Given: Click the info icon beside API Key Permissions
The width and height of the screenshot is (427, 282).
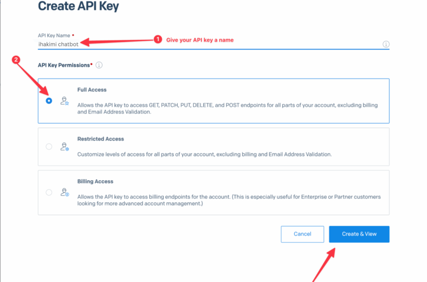Looking at the screenshot, I should coord(99,65).
